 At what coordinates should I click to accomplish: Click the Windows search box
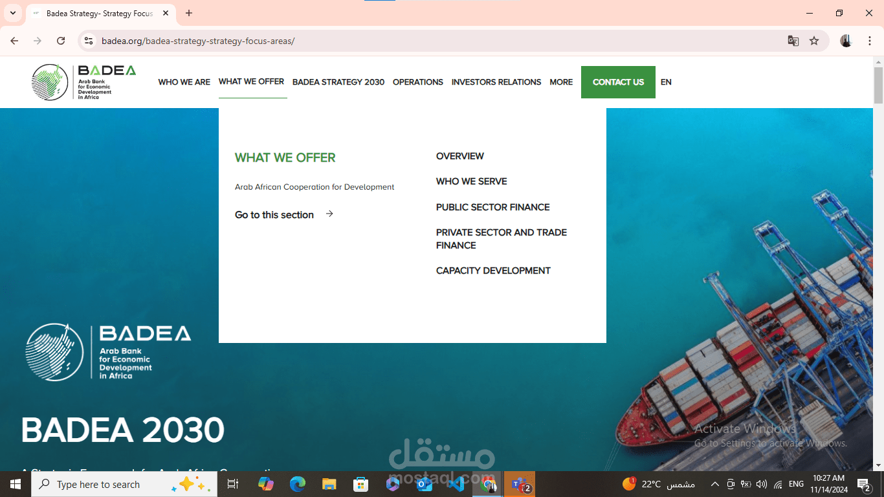click(124, 484)
